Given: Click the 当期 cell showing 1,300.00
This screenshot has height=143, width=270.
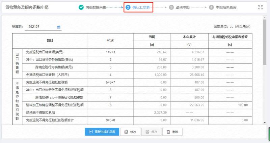Looking at the screenshot, I should click(x=152, y=75).
